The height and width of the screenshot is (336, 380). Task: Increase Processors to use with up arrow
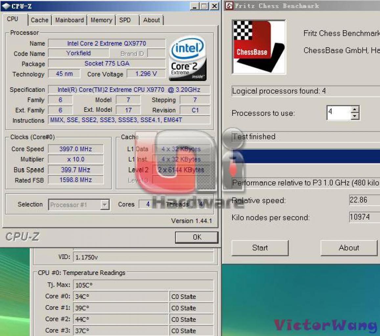pos(355,109)
